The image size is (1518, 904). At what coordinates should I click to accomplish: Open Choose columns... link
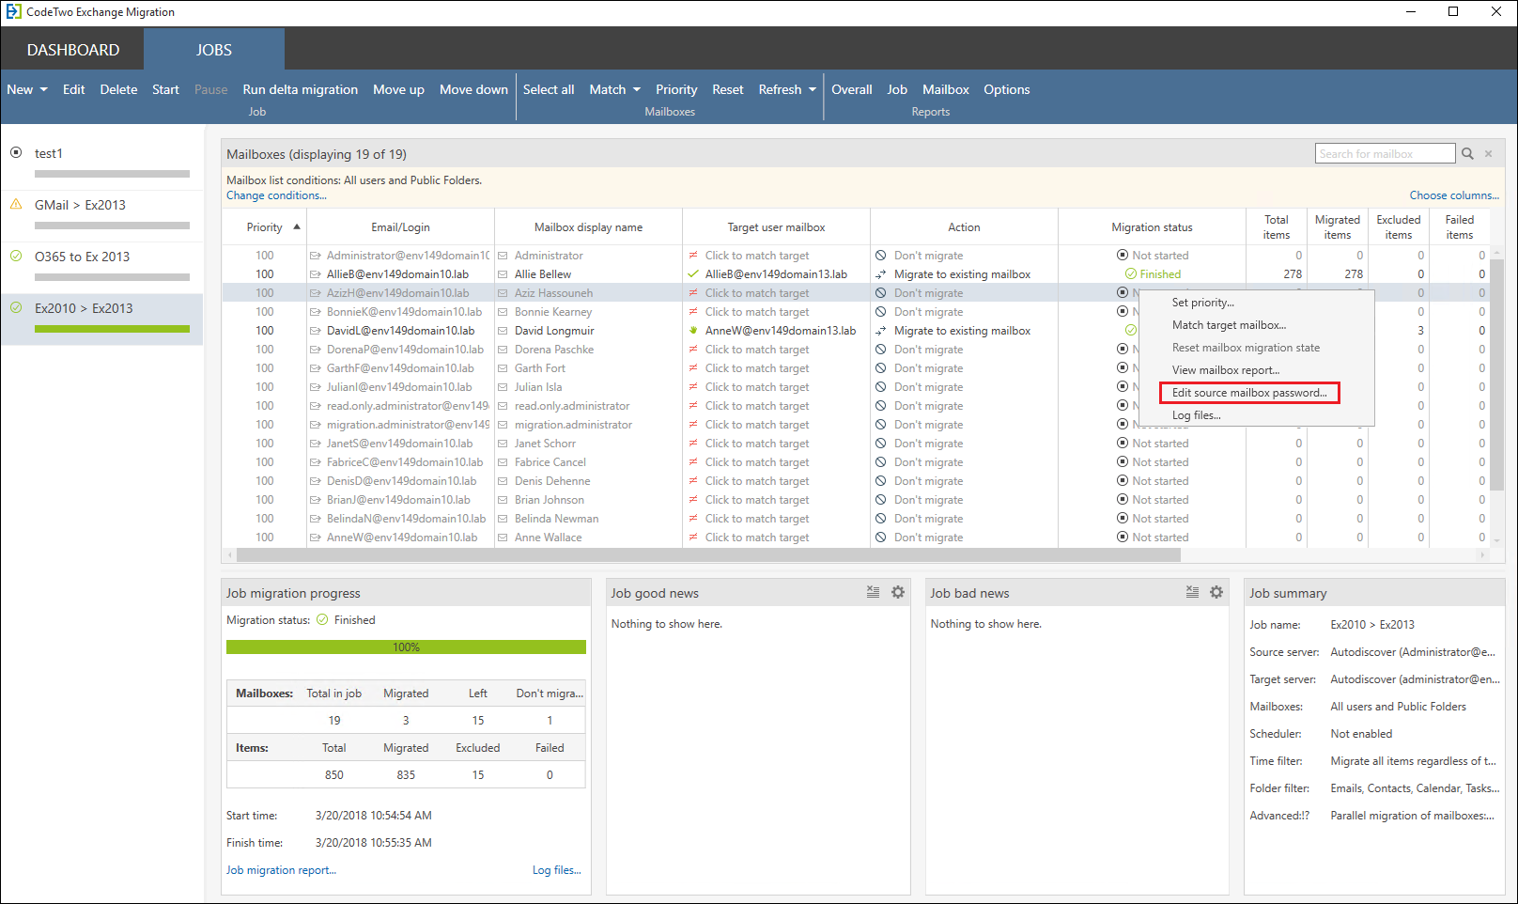[x=1454, y=195]
